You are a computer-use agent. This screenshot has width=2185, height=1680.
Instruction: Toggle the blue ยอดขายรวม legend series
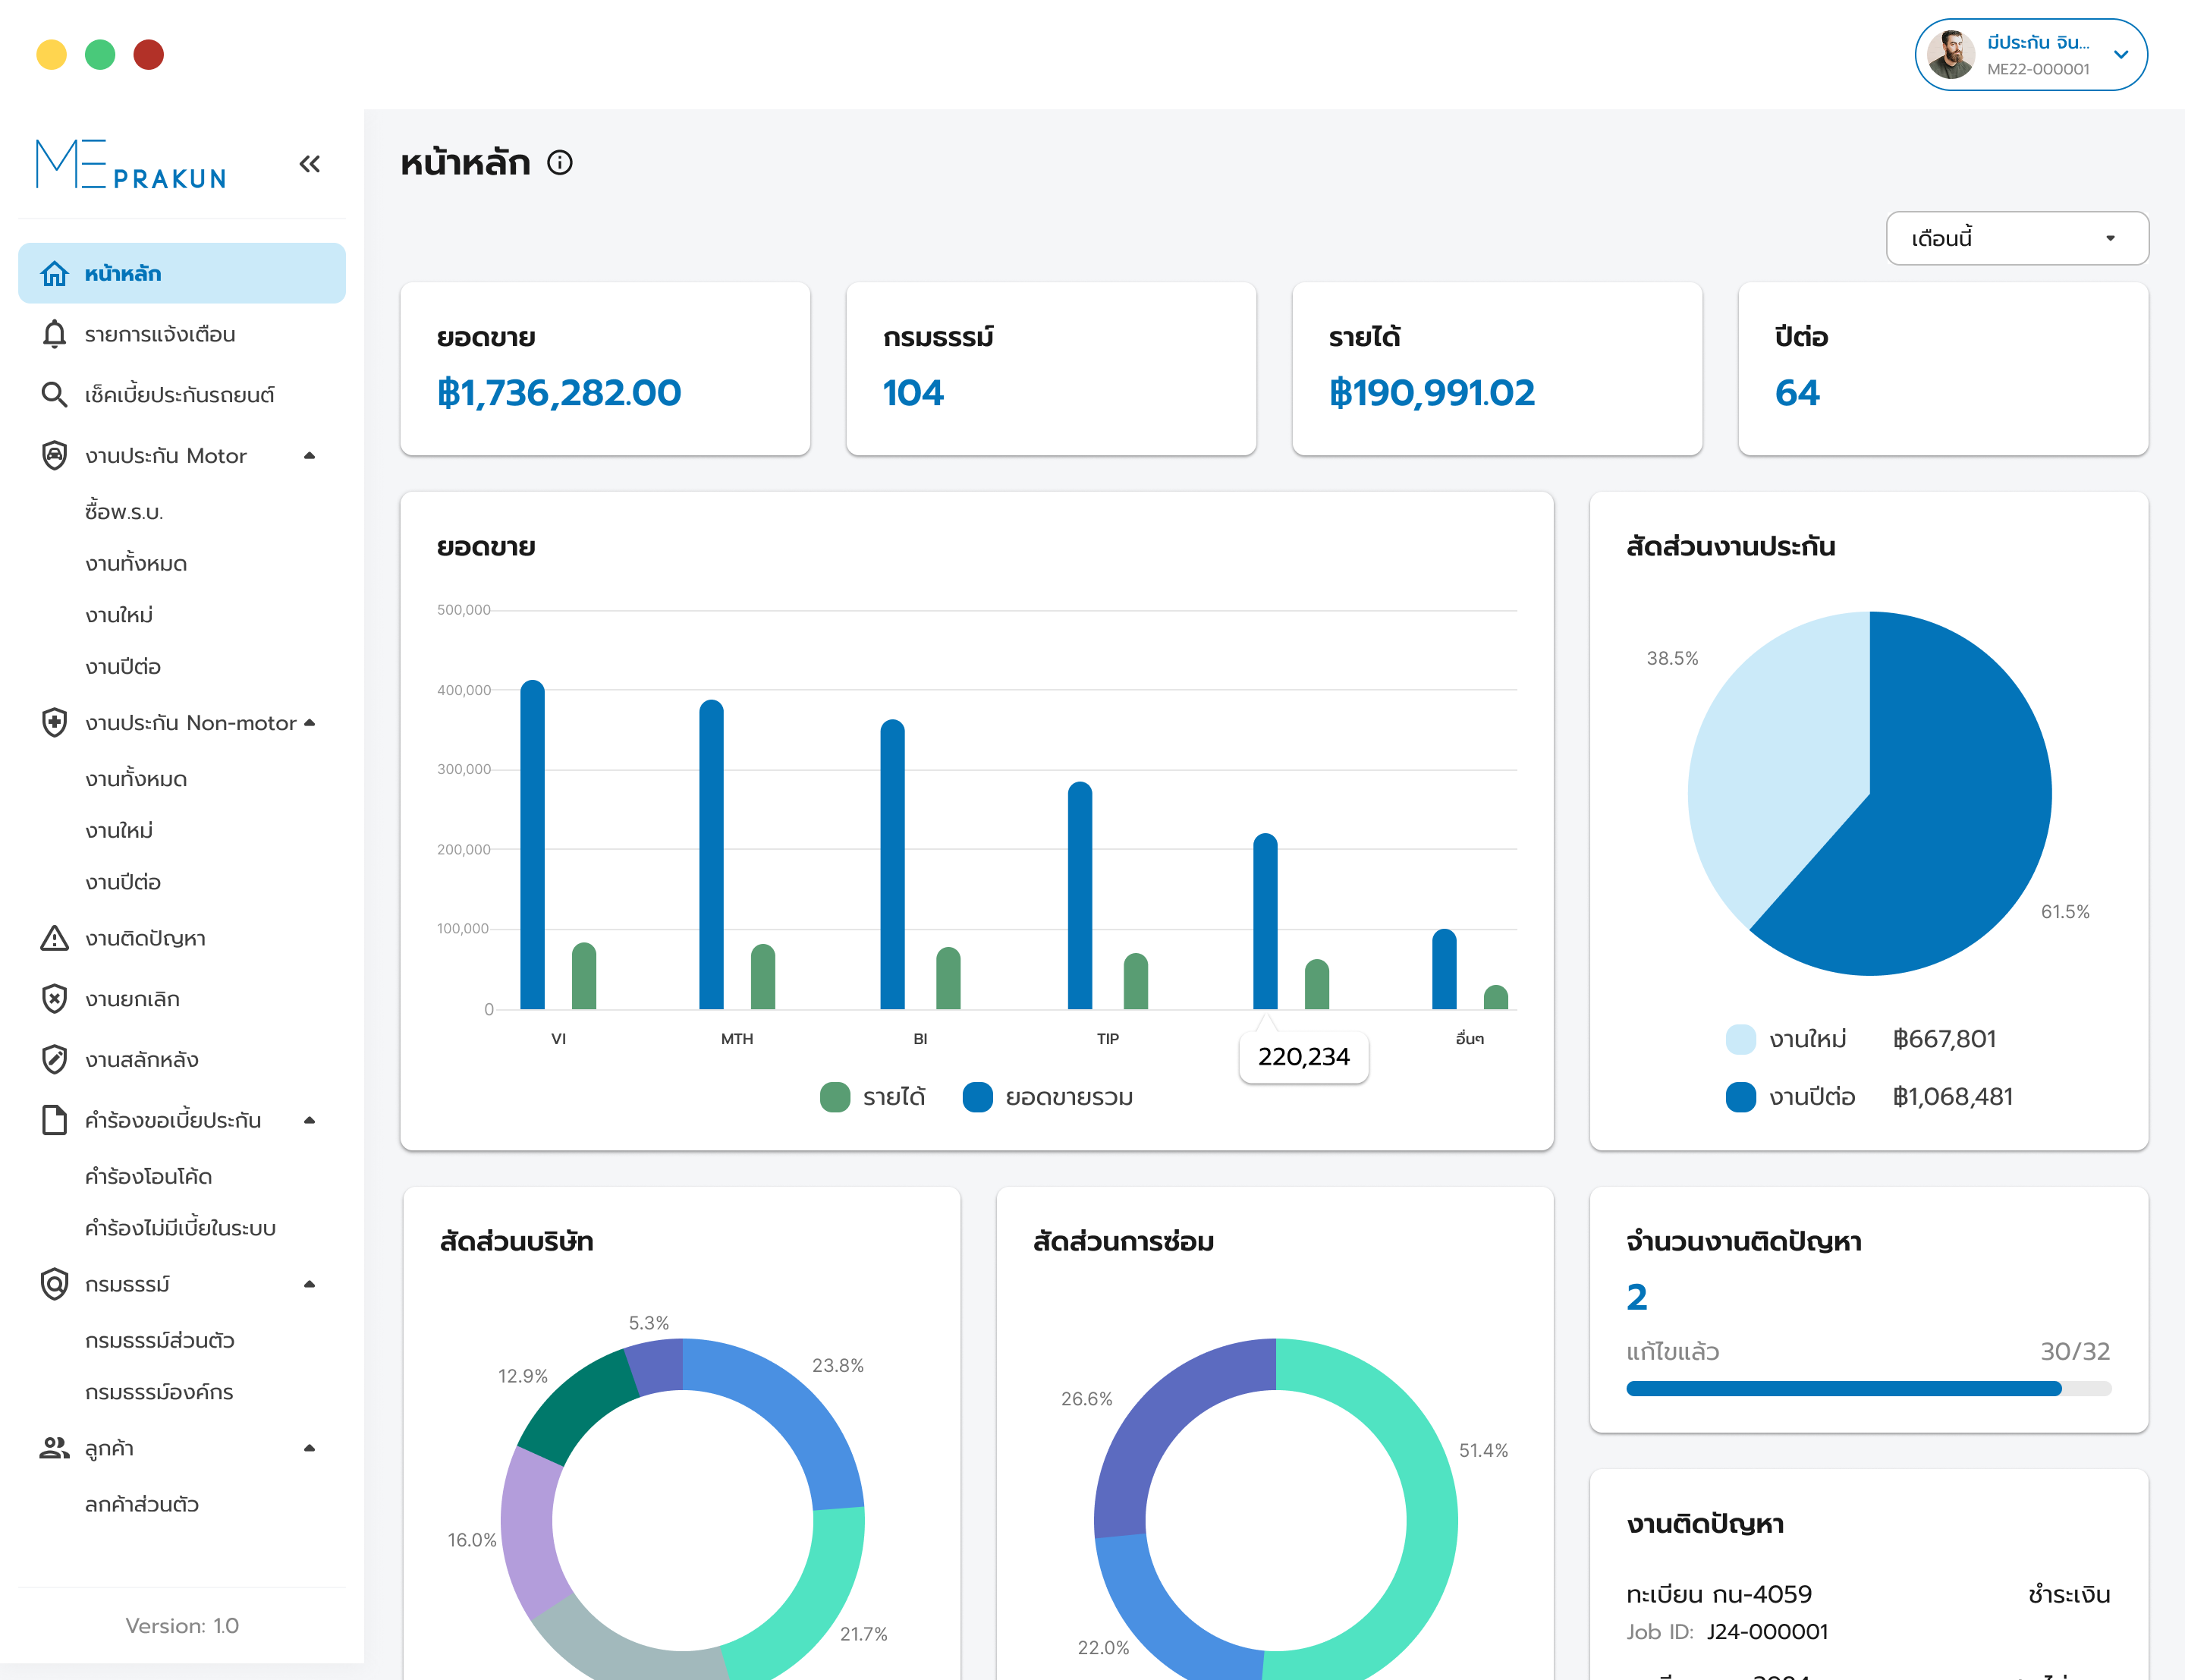click(x=977, y=1097)
